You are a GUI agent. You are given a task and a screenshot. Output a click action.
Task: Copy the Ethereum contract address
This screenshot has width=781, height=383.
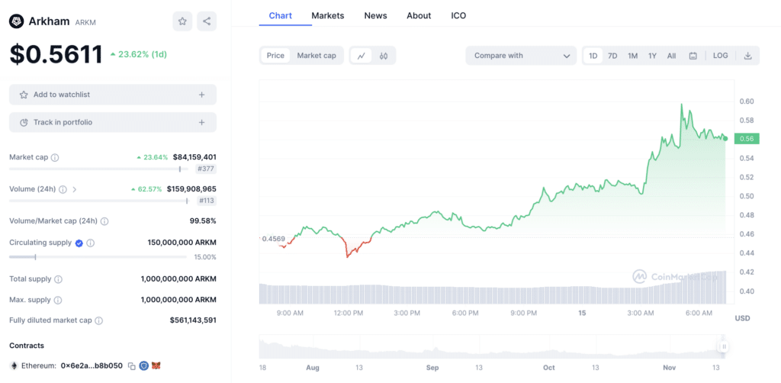click(131, 366)
